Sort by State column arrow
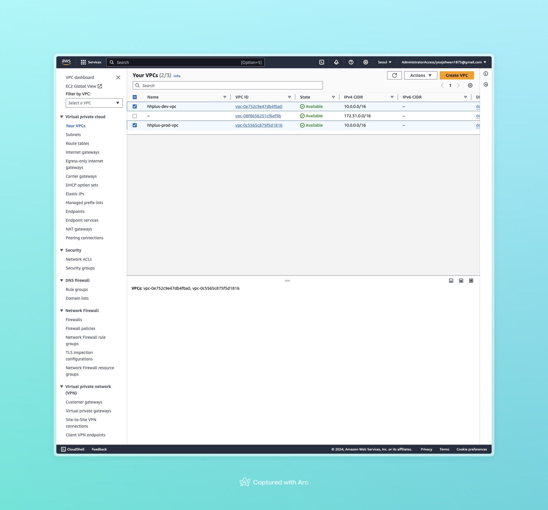 [333, 97]
